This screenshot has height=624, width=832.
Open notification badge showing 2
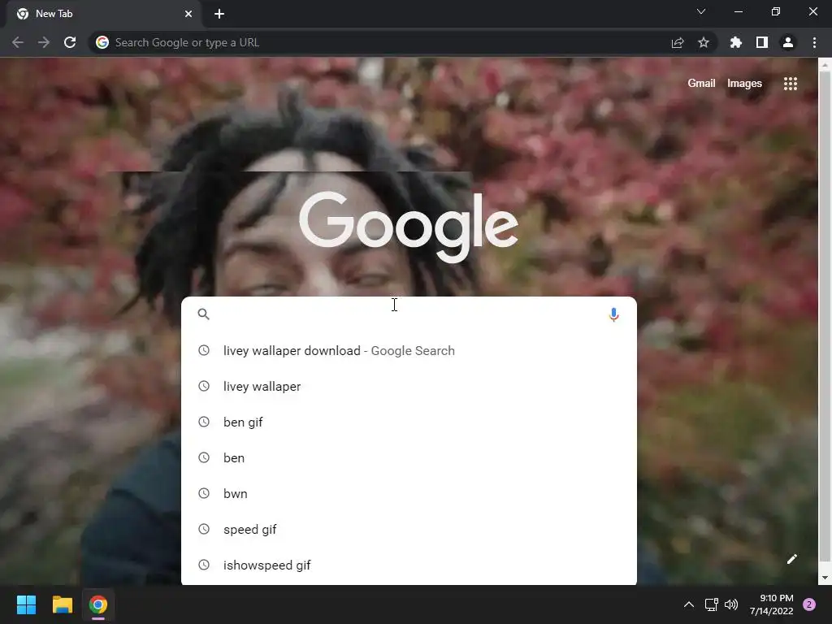pyautogui.click(x=809, y=604)
